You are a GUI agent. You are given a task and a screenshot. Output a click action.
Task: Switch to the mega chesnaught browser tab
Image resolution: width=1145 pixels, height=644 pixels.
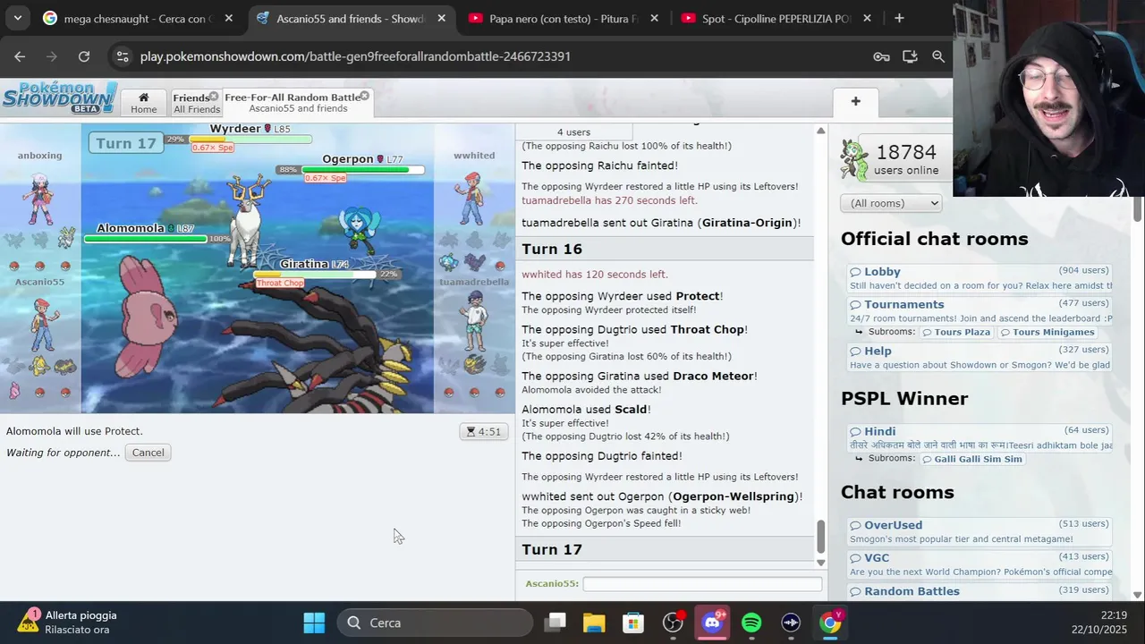pos(139,18)
